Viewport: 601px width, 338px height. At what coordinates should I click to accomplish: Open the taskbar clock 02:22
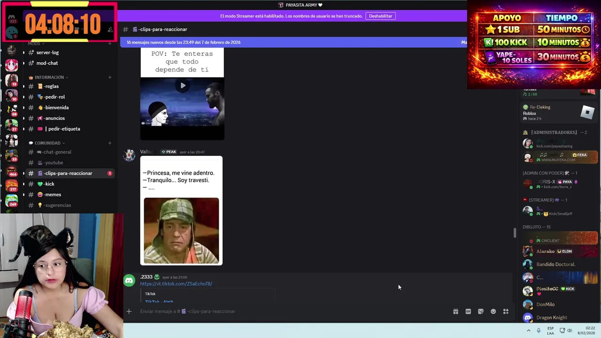point(586,330)
